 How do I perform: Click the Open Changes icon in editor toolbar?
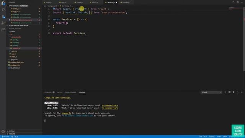coord(234,2)
